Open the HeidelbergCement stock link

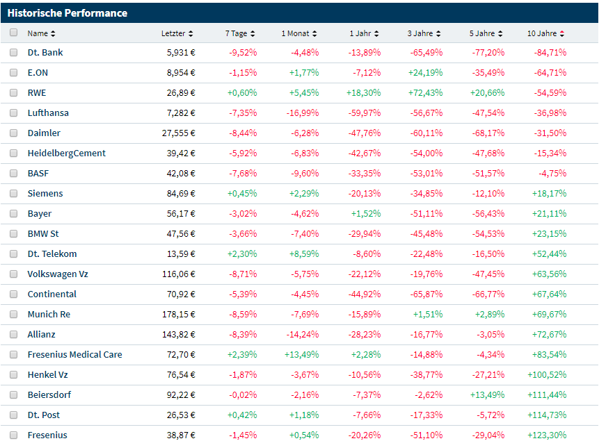click(66, 153)
